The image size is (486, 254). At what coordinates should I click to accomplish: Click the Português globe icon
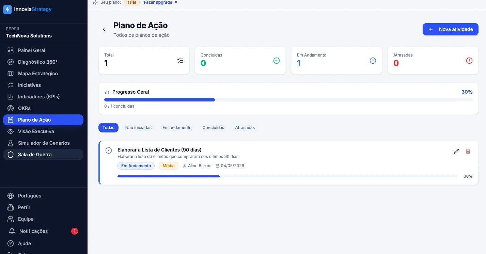(11, 196)
